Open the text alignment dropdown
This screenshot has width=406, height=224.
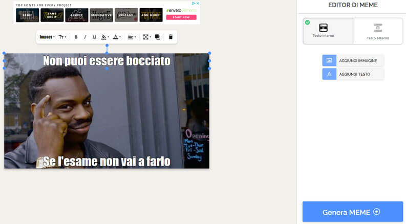point(132,37)
